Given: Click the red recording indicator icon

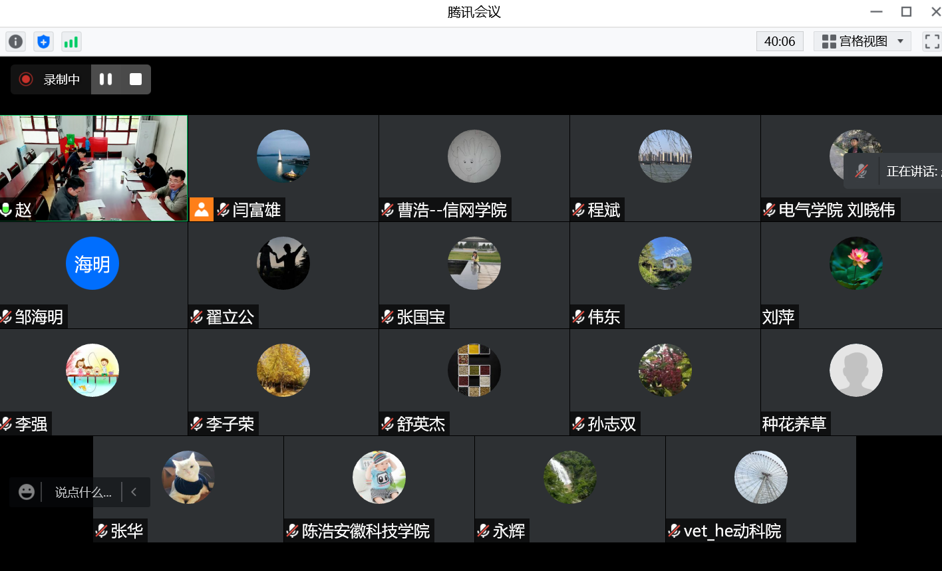Looking at the screenshot, I should [26, 80].
